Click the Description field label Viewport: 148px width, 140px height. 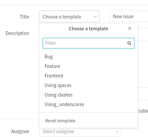[18, 33]
